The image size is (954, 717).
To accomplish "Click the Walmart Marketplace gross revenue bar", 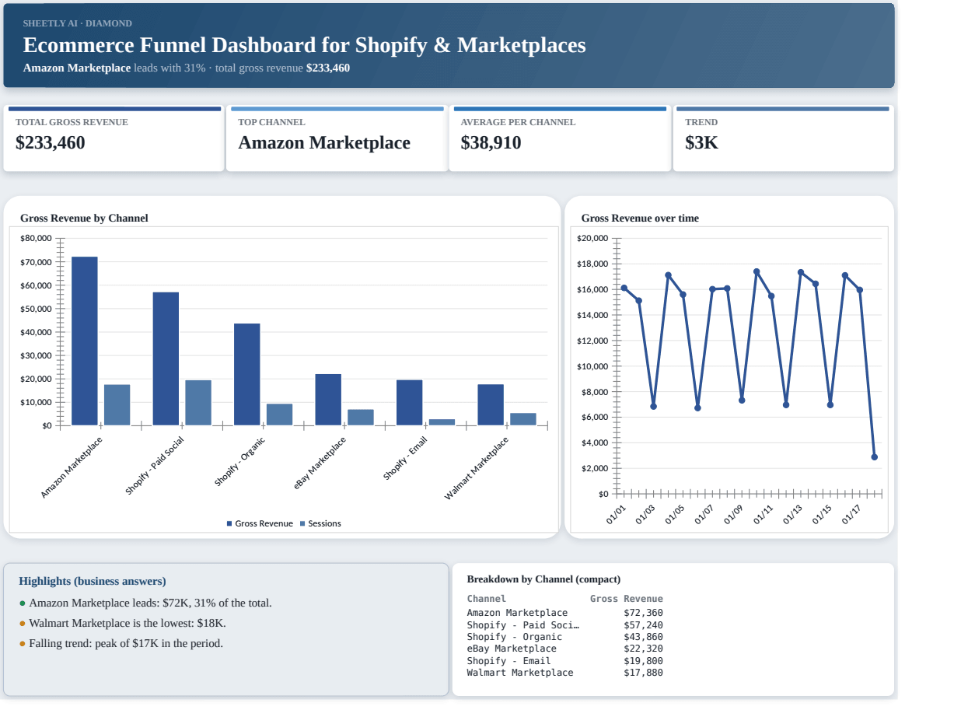I will (x=491, y=404).
